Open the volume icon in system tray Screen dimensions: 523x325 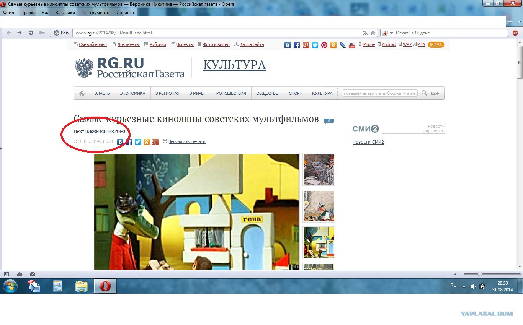473,286
